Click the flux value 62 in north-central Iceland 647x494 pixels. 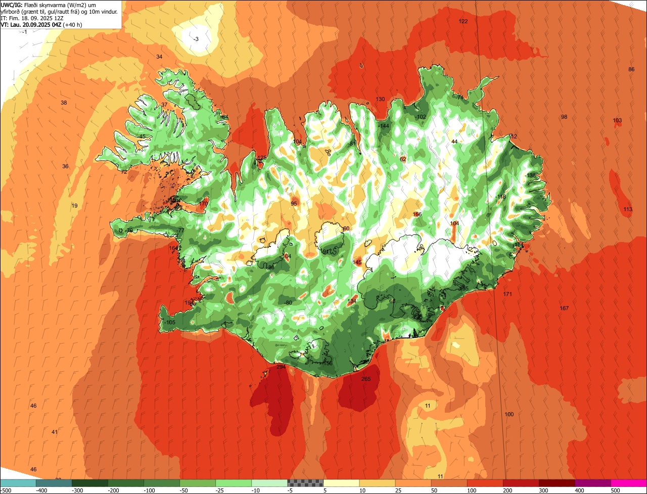403,159
